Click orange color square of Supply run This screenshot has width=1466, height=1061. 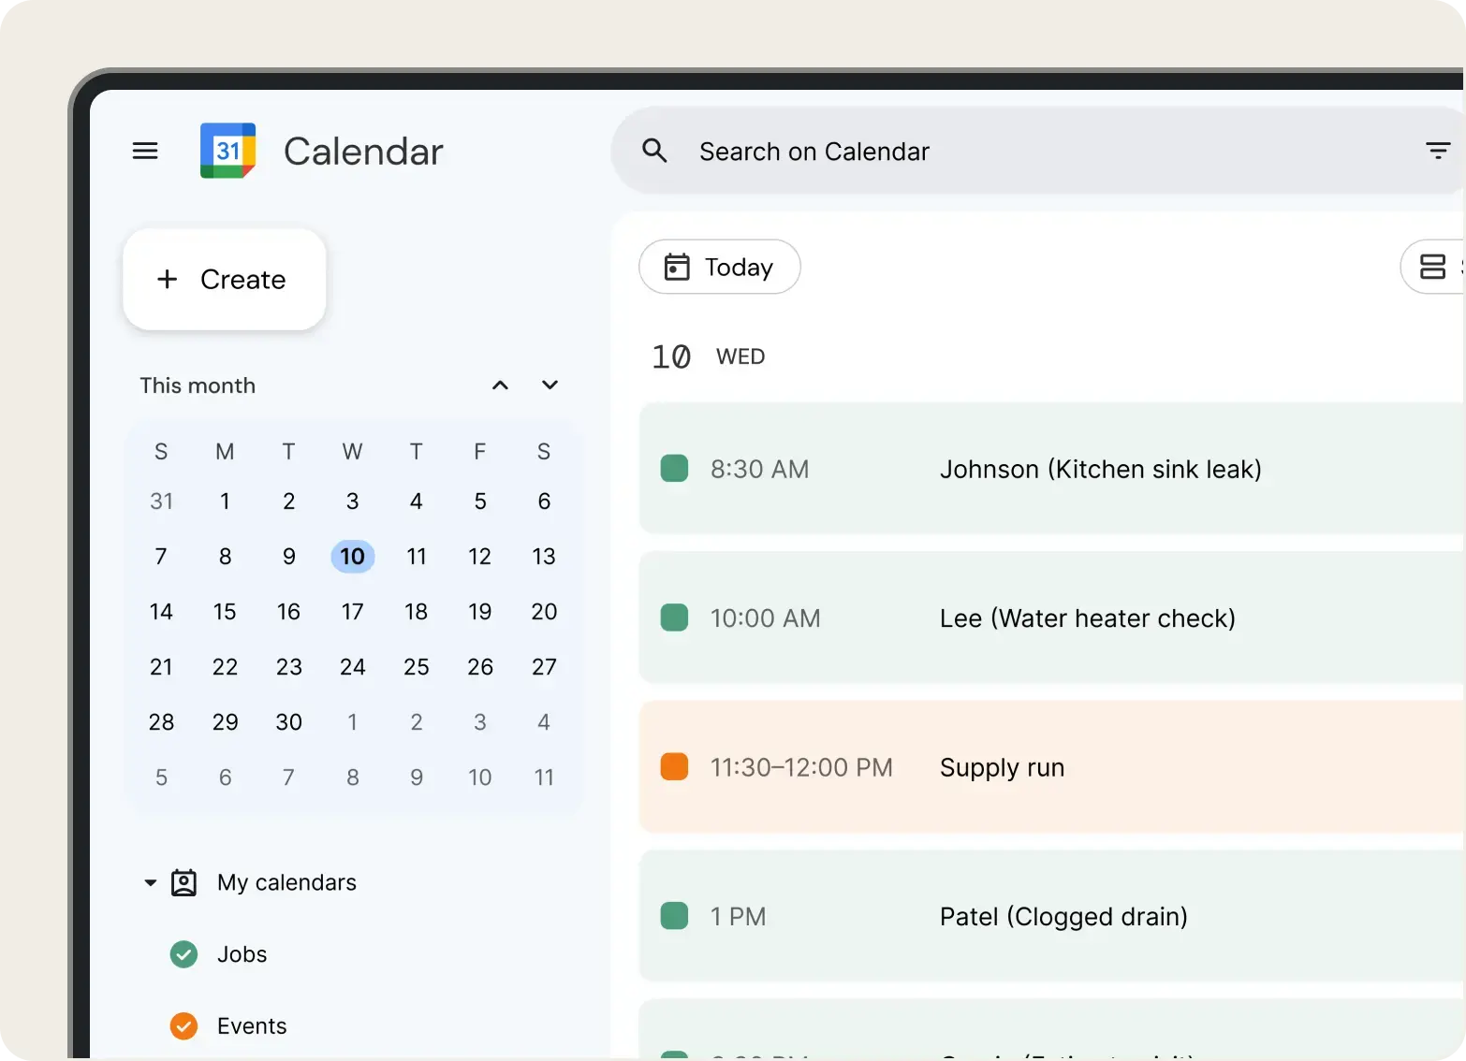[x=674, y=766]
